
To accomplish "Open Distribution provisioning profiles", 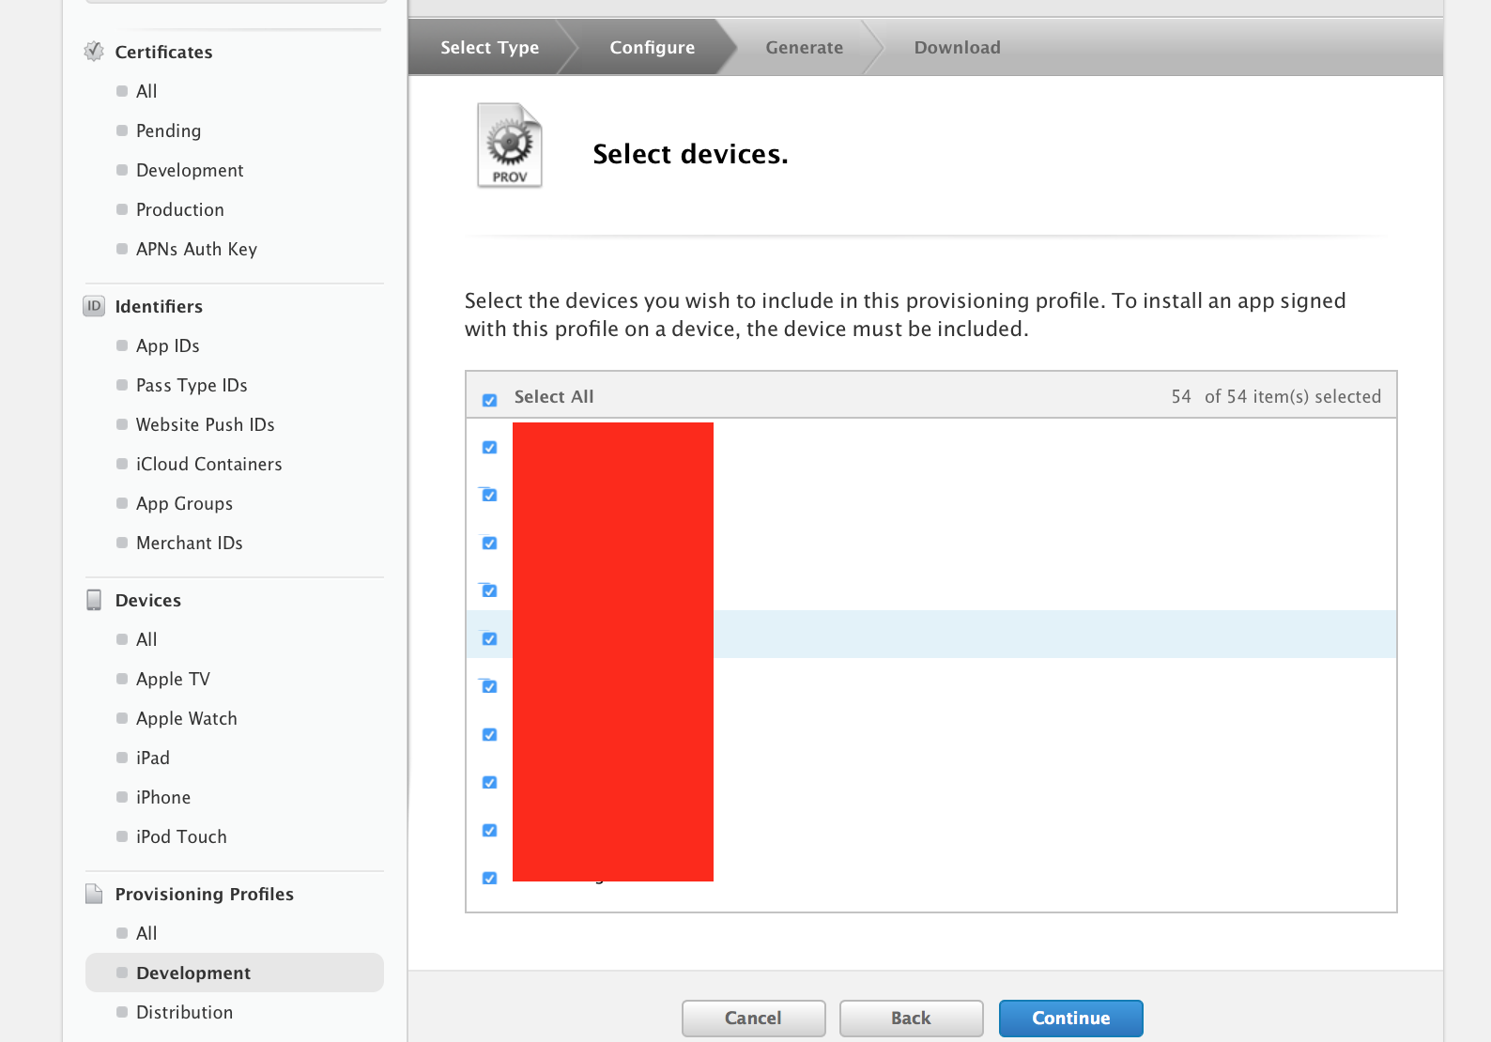I will coord(184,1012).
